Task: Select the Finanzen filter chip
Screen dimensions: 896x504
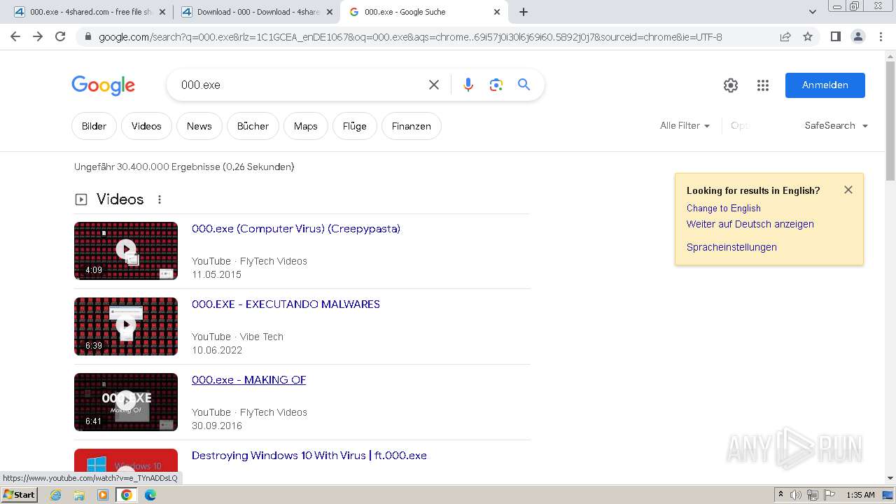Action: pyautogui.click(x=412, y=126)
